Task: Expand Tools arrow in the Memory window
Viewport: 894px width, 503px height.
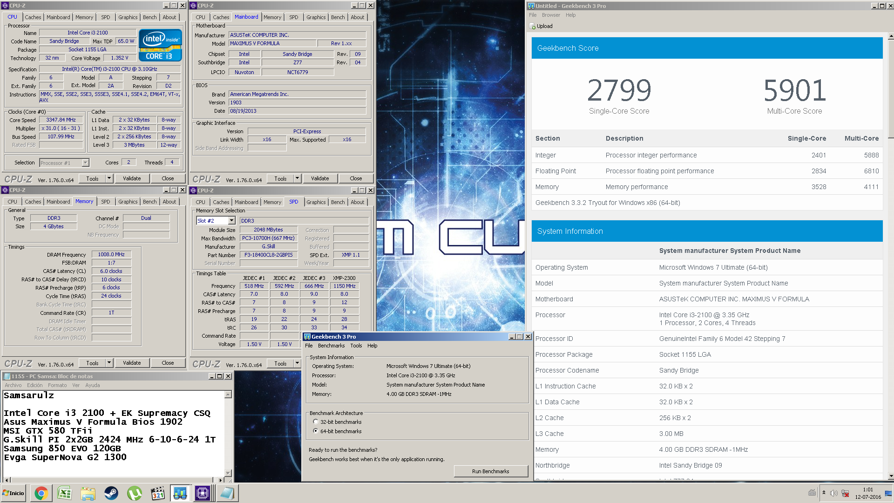Action: click(x=109, y=363)
